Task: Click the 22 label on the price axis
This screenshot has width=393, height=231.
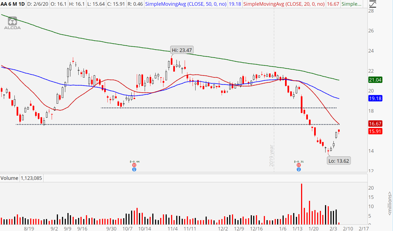Action: (371, 71)
